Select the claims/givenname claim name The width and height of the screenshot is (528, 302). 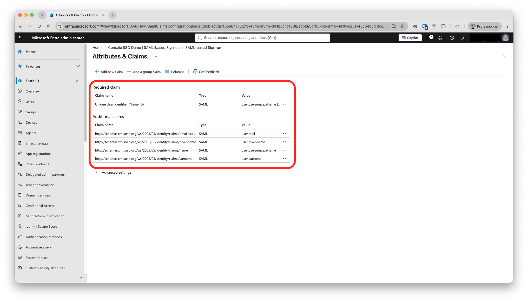pos(146,142)
